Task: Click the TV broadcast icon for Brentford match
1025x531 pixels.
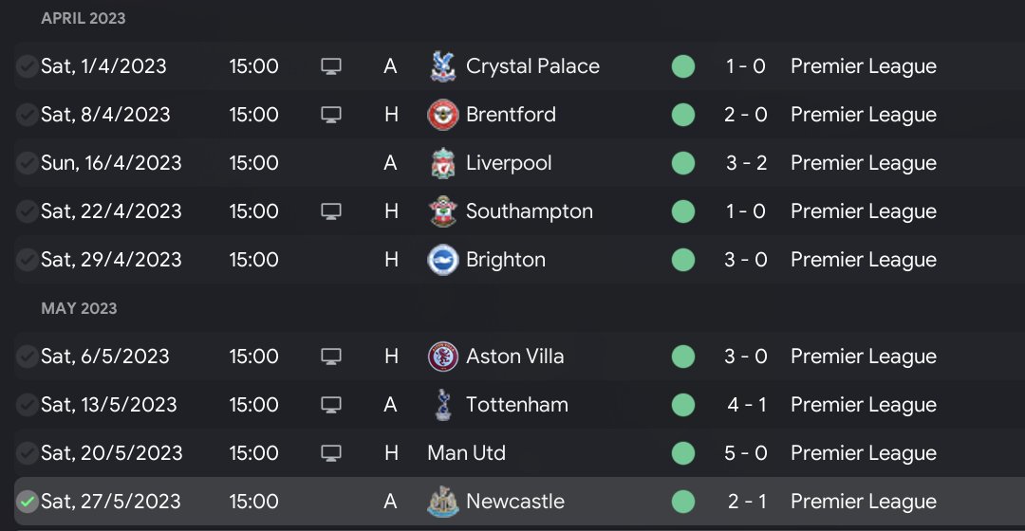Action: [330, 115]
